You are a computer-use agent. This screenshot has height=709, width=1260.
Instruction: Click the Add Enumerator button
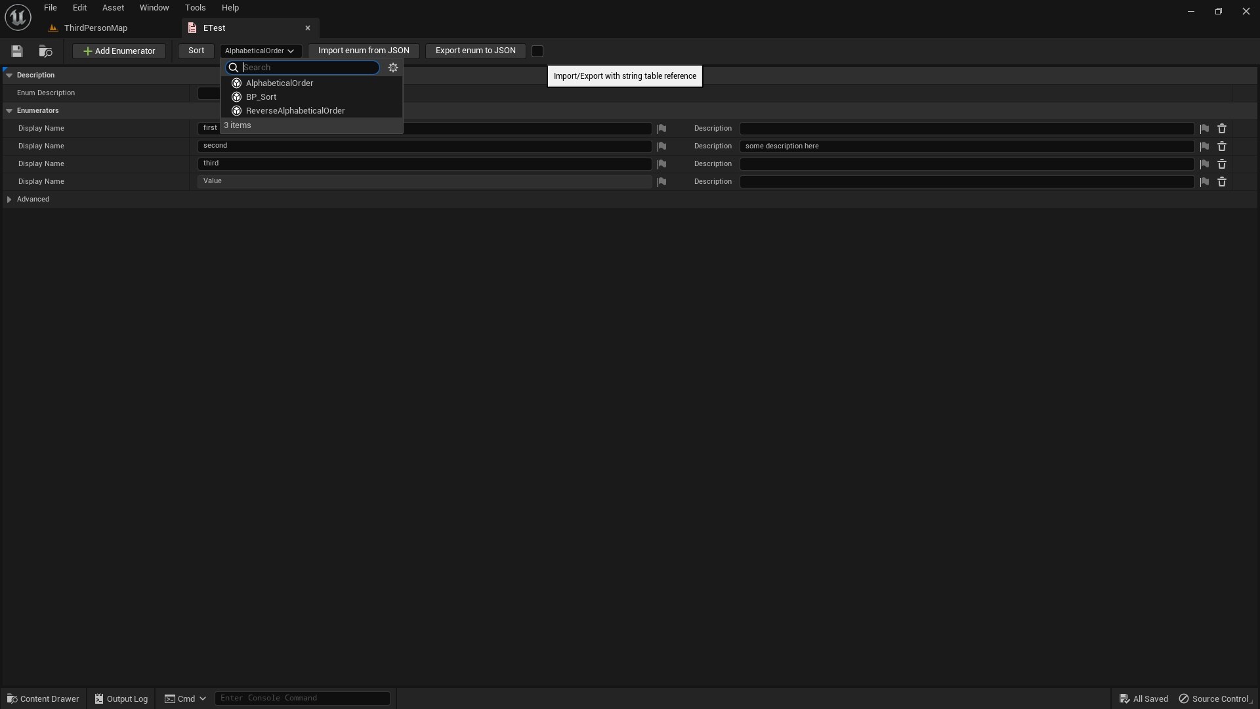pos(118,51)
